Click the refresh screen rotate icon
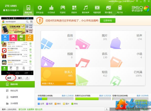The width and height of the screenshot is (151, 111). point(27,78)
